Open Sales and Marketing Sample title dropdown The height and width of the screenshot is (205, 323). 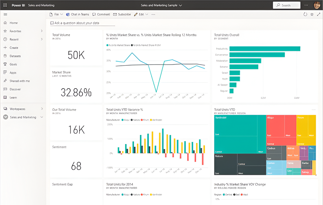[161, 5]
